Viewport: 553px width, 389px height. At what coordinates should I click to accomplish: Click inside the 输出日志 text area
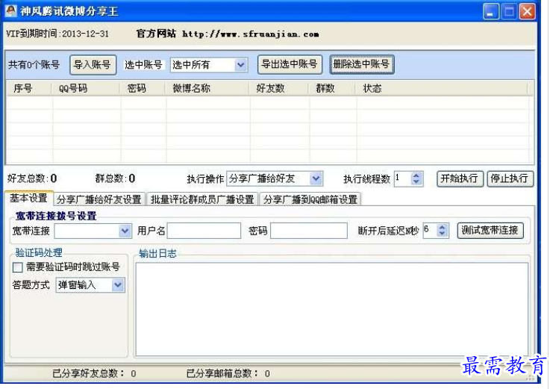(332, 309)
